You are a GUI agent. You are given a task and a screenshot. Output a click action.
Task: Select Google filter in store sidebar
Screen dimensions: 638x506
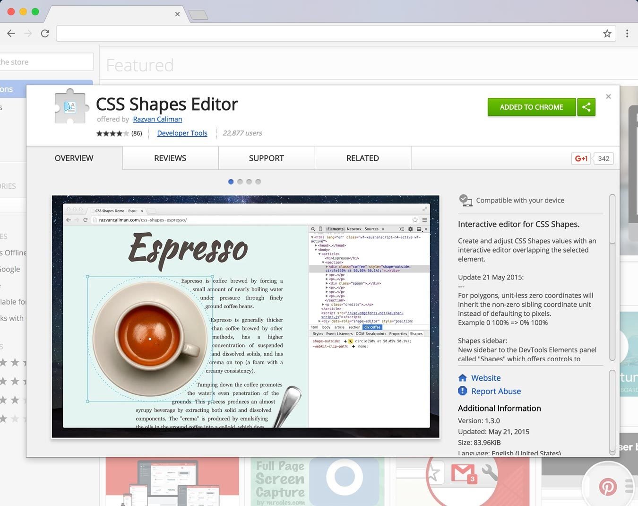click(10, 269)
